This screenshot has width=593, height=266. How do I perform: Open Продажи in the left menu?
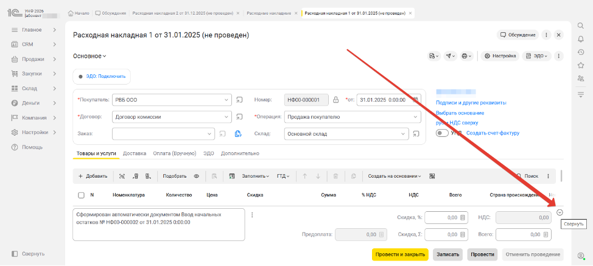pyautogui.click(x=33, y=59)
